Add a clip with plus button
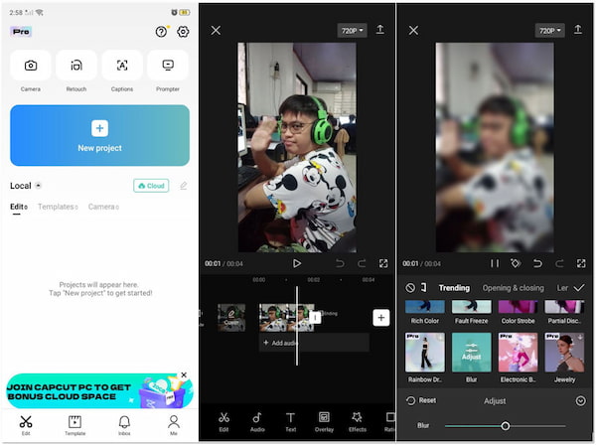 [380, 318]
